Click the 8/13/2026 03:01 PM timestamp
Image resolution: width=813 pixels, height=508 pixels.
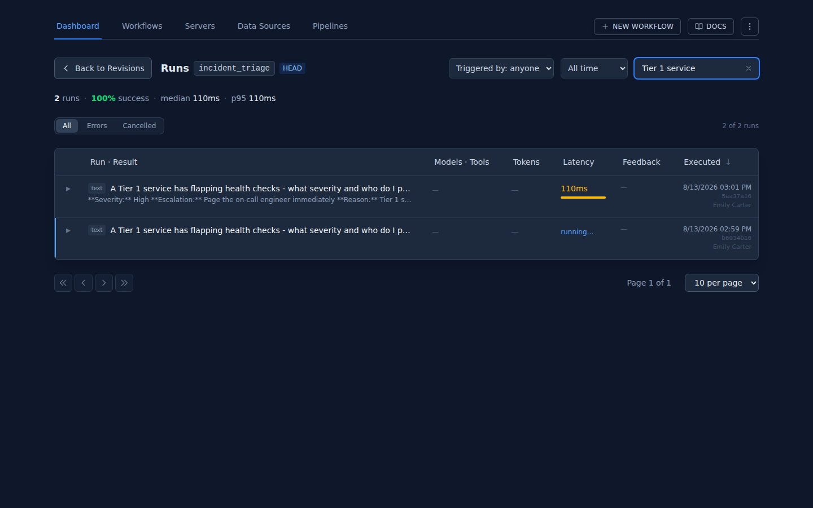tap(717, 187)
